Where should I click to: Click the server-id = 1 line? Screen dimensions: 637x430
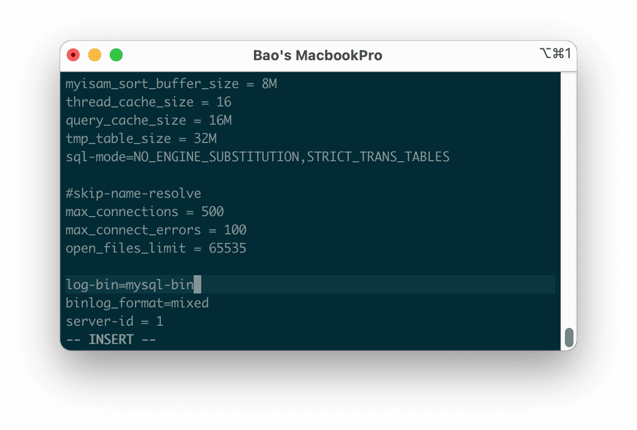115,321
